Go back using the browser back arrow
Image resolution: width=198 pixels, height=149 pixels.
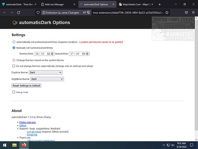click(5, 13)
